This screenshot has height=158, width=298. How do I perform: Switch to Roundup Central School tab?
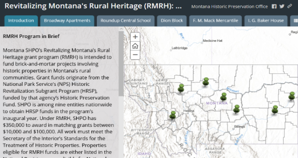[125, 21]
